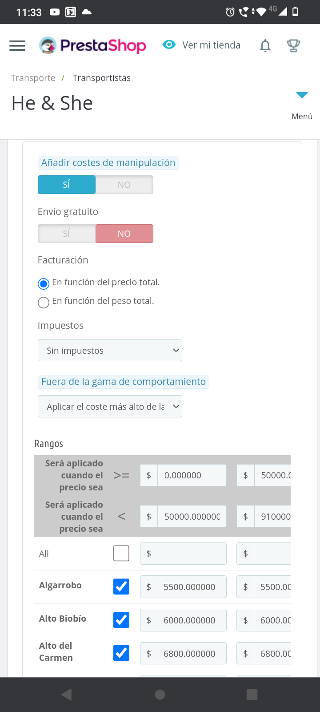Open the trophy merchant expertise icon
Image resolution: width=320 pixels, height=712 pixels.
(293, 45)
